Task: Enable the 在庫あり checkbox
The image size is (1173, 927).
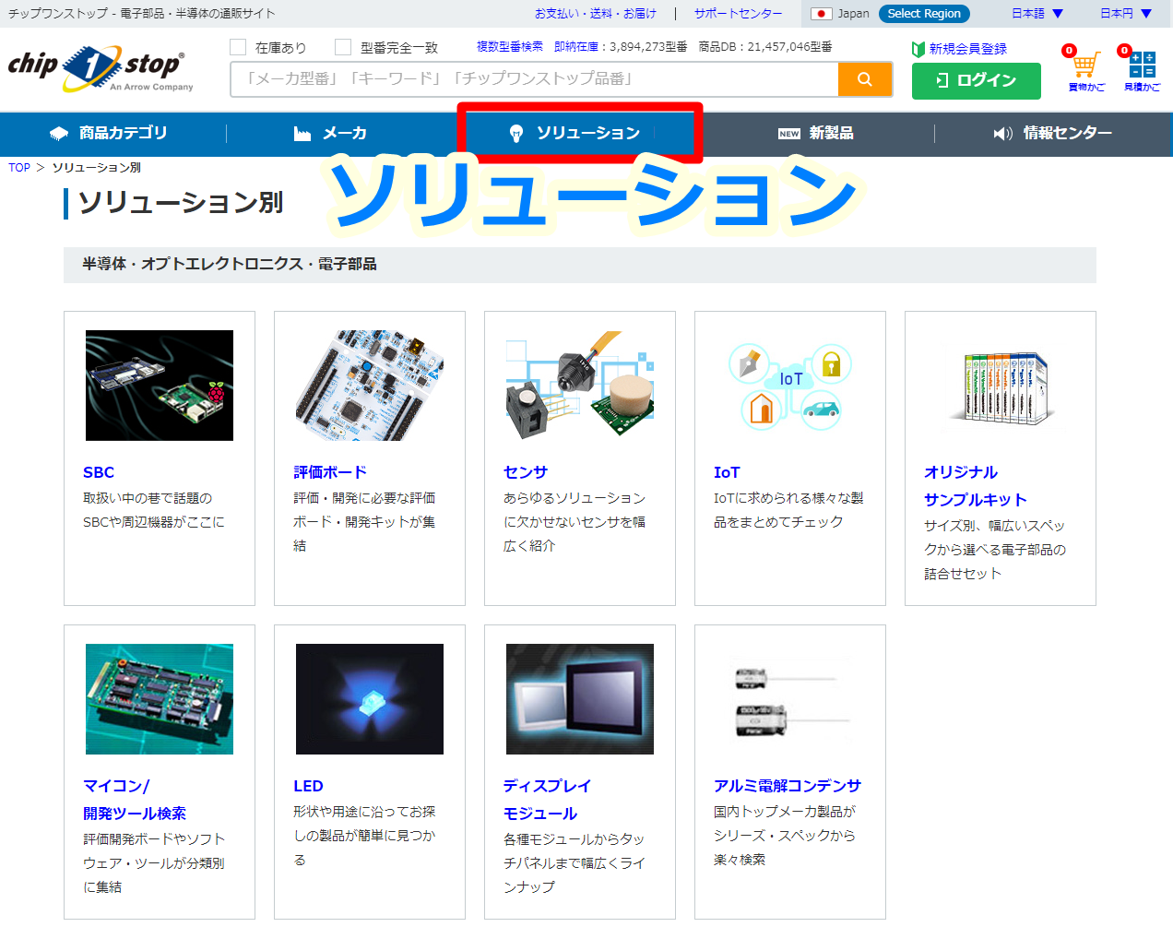Action: 239,47
